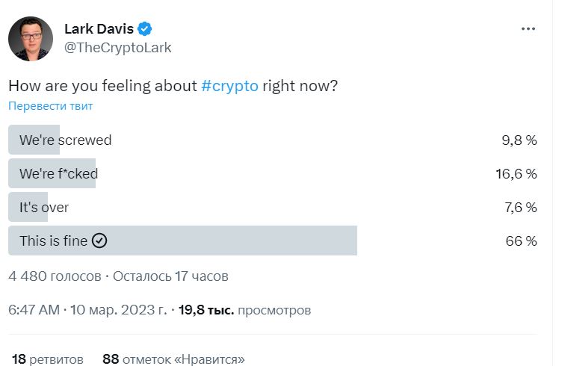562x366 pixels.
Task: Choose the "We're f*cked" poll option
Action: [x=59, y=174]
